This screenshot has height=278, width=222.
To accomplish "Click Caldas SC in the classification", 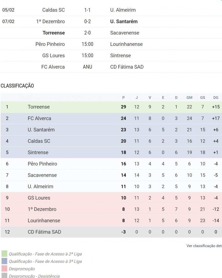I will 39,141.
